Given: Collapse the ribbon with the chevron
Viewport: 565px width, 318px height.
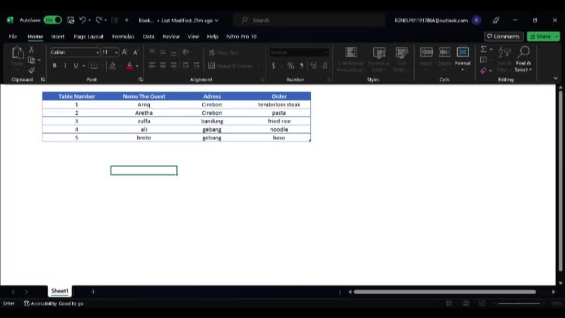Looking at the screenshot, I should click(555, 78).
